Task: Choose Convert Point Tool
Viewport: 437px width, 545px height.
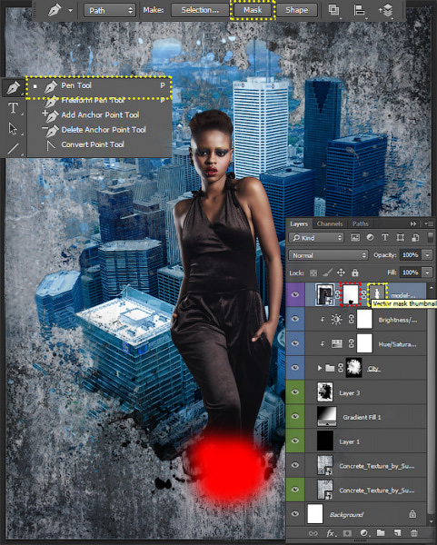Action: pos(99,144)
